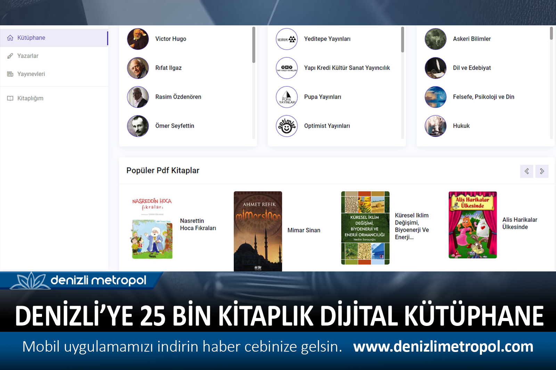Open the Alis Harikalar Ülkesinde cover
This screenshot has width=556, height=370.
click(x=473, y=225)
